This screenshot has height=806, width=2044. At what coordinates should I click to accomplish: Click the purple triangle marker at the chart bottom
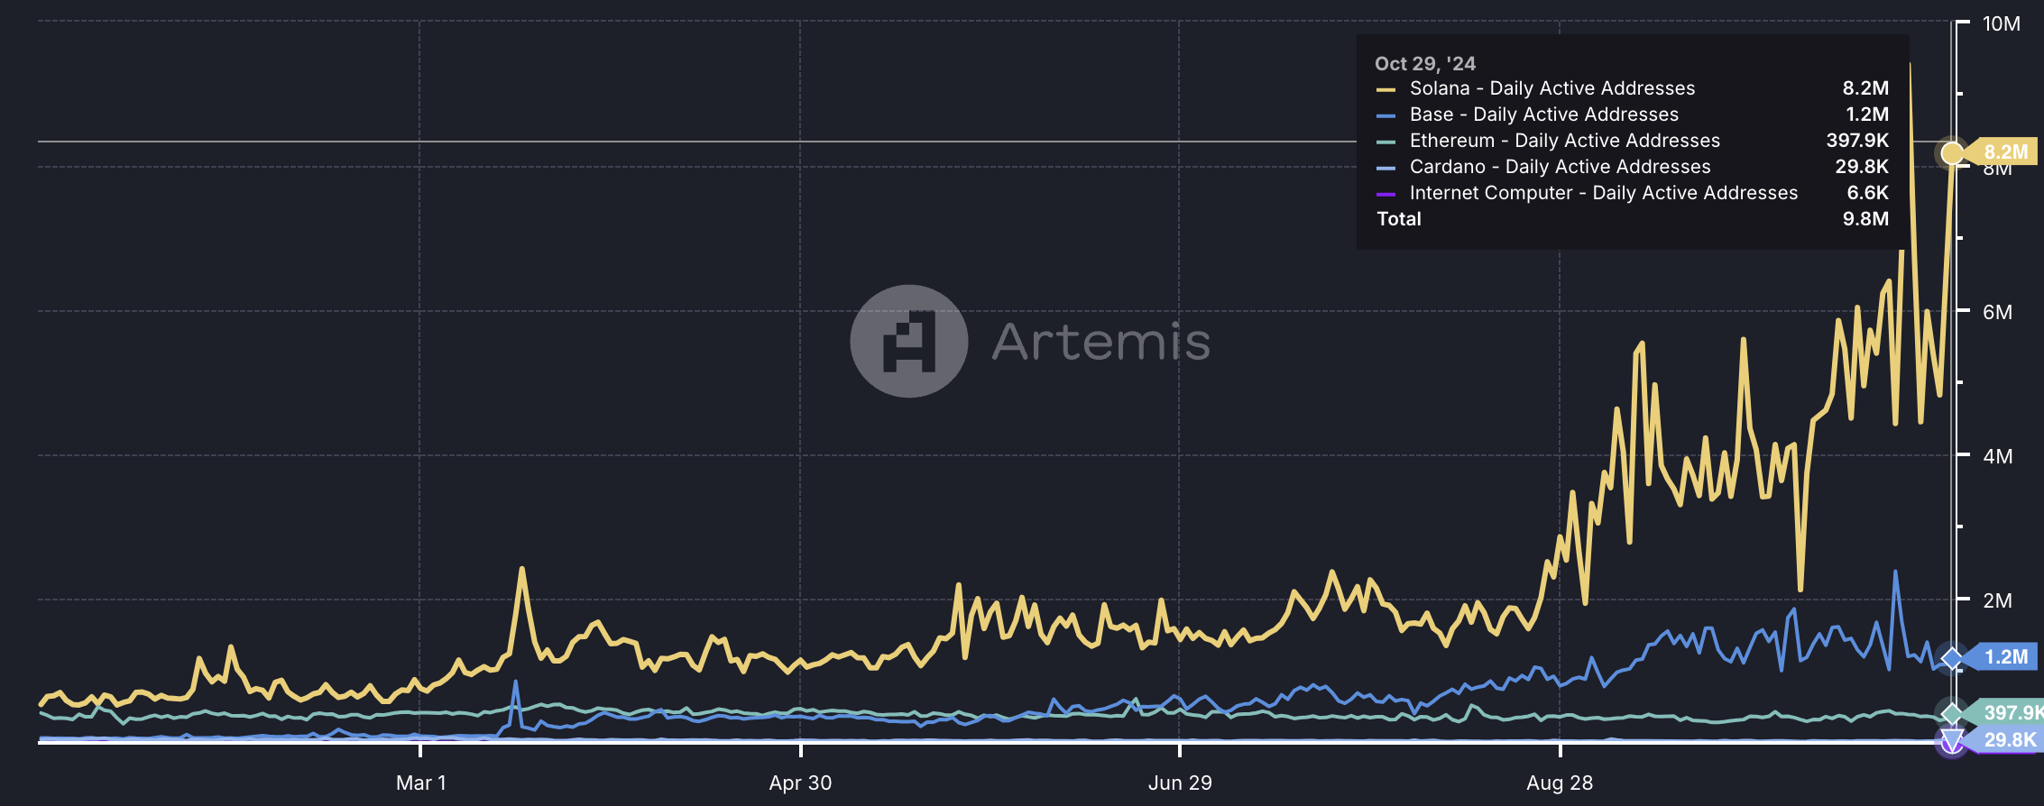(1952, 742)
